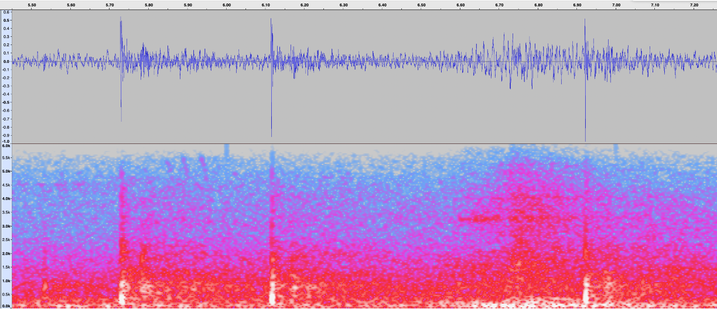Click the 6.70 mark on the time ruler

(x=499, y=5)
